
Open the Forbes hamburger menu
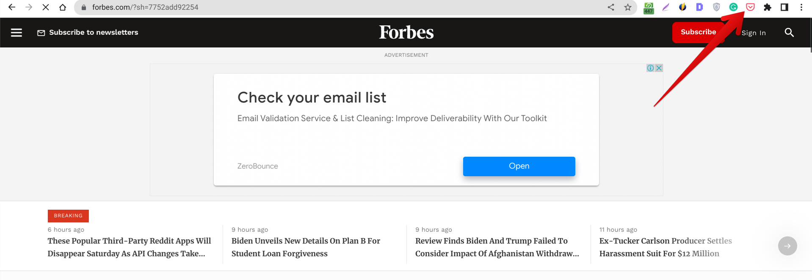17,33
